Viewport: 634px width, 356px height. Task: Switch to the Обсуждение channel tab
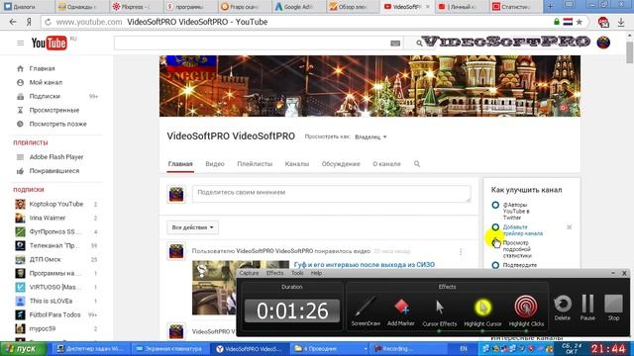tap(341, 164)
